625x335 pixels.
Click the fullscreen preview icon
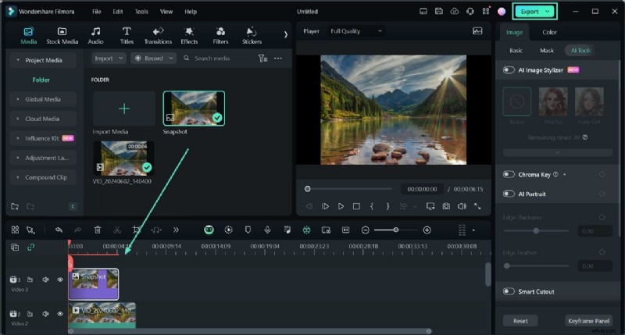(477, 206)
